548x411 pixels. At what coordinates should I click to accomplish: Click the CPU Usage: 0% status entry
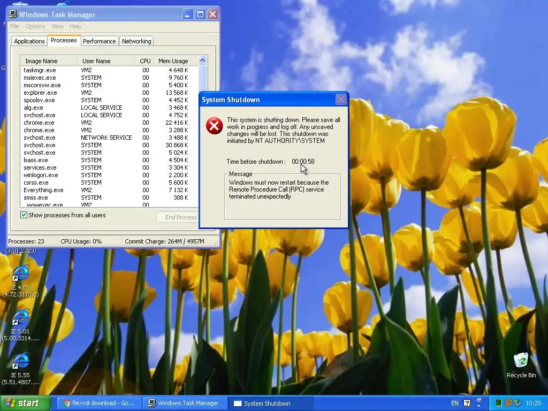[x=90, y=241]
